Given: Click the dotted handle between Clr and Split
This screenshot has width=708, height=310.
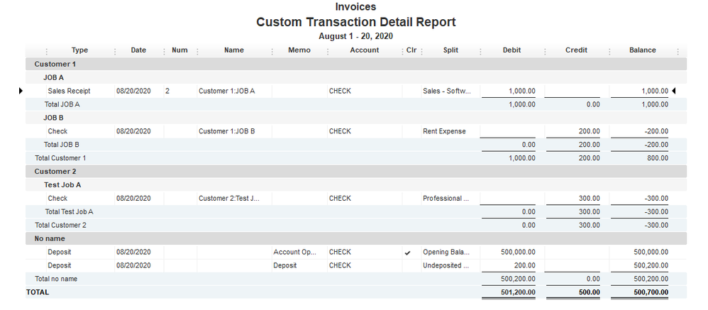Looking at the screenshot, I should point(421,51).
